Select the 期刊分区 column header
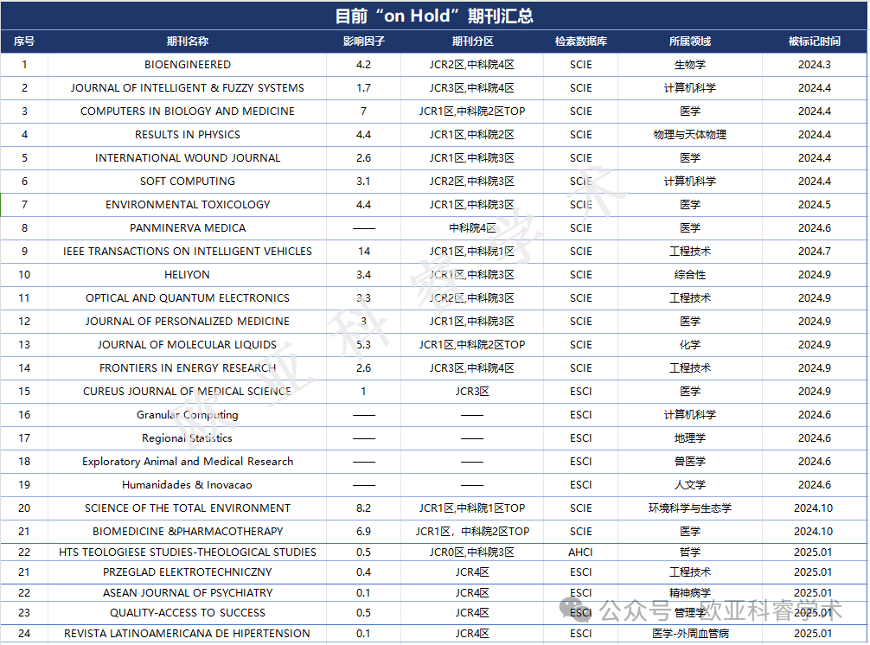The width and height of the screenshot is (870, 645). pos(472,41)
